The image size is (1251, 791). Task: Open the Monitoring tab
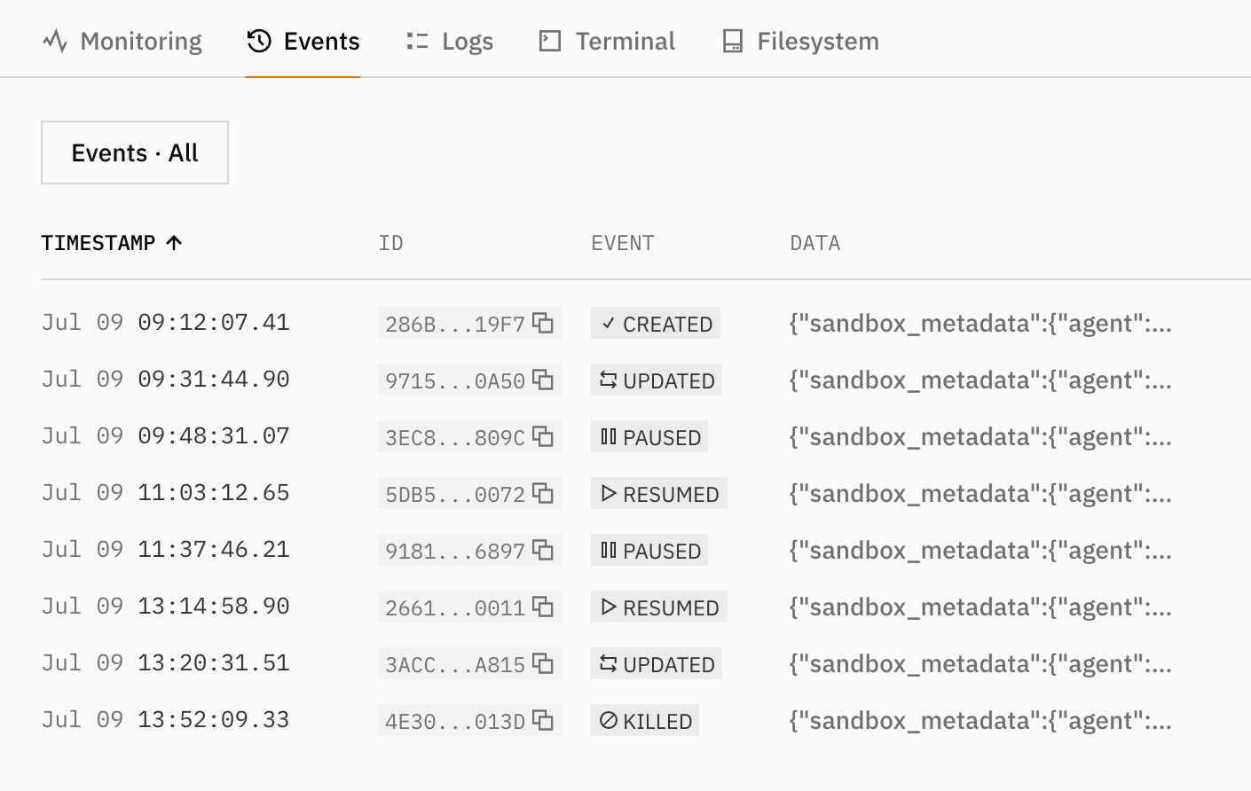pyautogui.click(x=122, y=41)
